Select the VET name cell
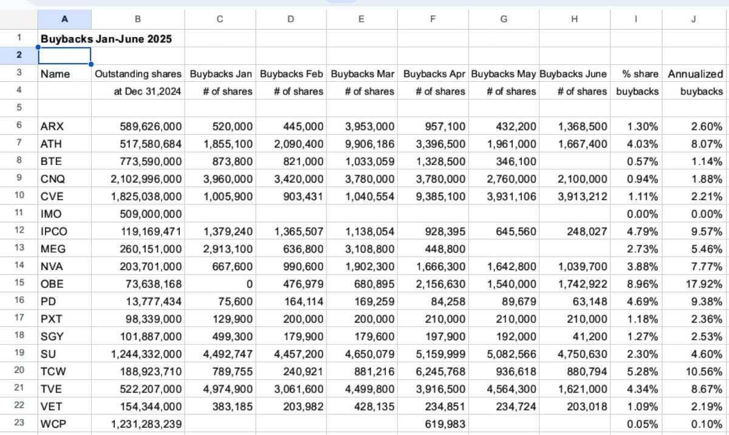The width and height of the screenshot is (729, 435). [x=65, y=406]
